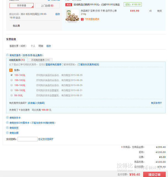
Task: Click 普通发票（纸质）invoice type text
Action: pos(18,46)
